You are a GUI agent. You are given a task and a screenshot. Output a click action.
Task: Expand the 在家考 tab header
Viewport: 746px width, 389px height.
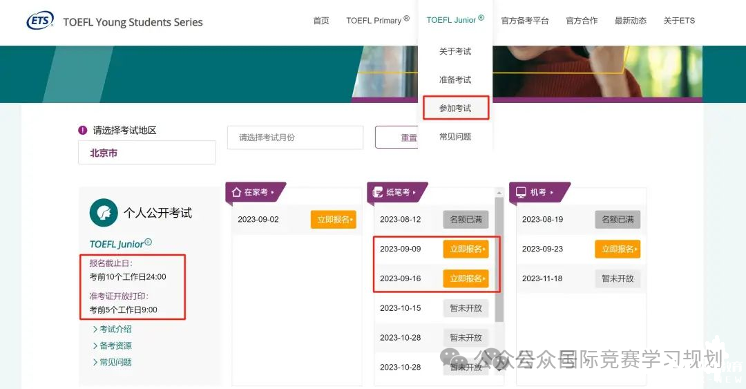(x=255, y=192)
